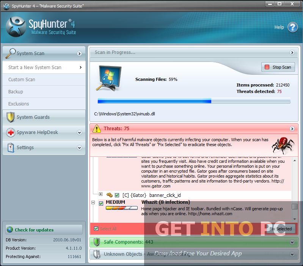Screen dimensions: 303x266
Task: Click the green shield Safe Components icon
Action: point(97,242)
